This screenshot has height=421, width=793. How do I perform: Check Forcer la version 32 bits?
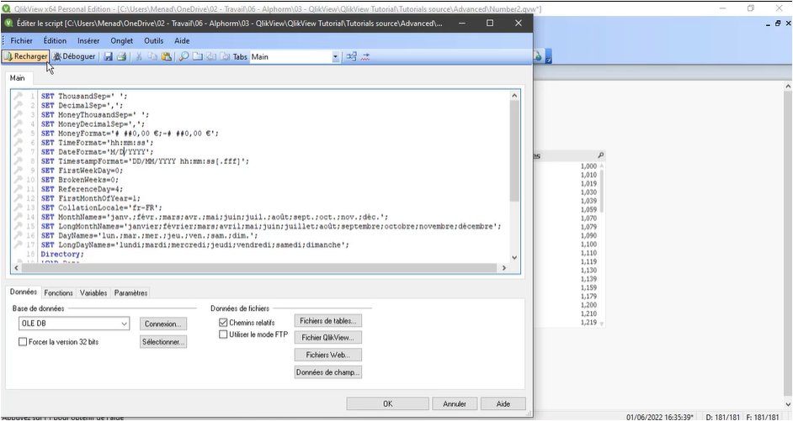(x=22, y=342)
